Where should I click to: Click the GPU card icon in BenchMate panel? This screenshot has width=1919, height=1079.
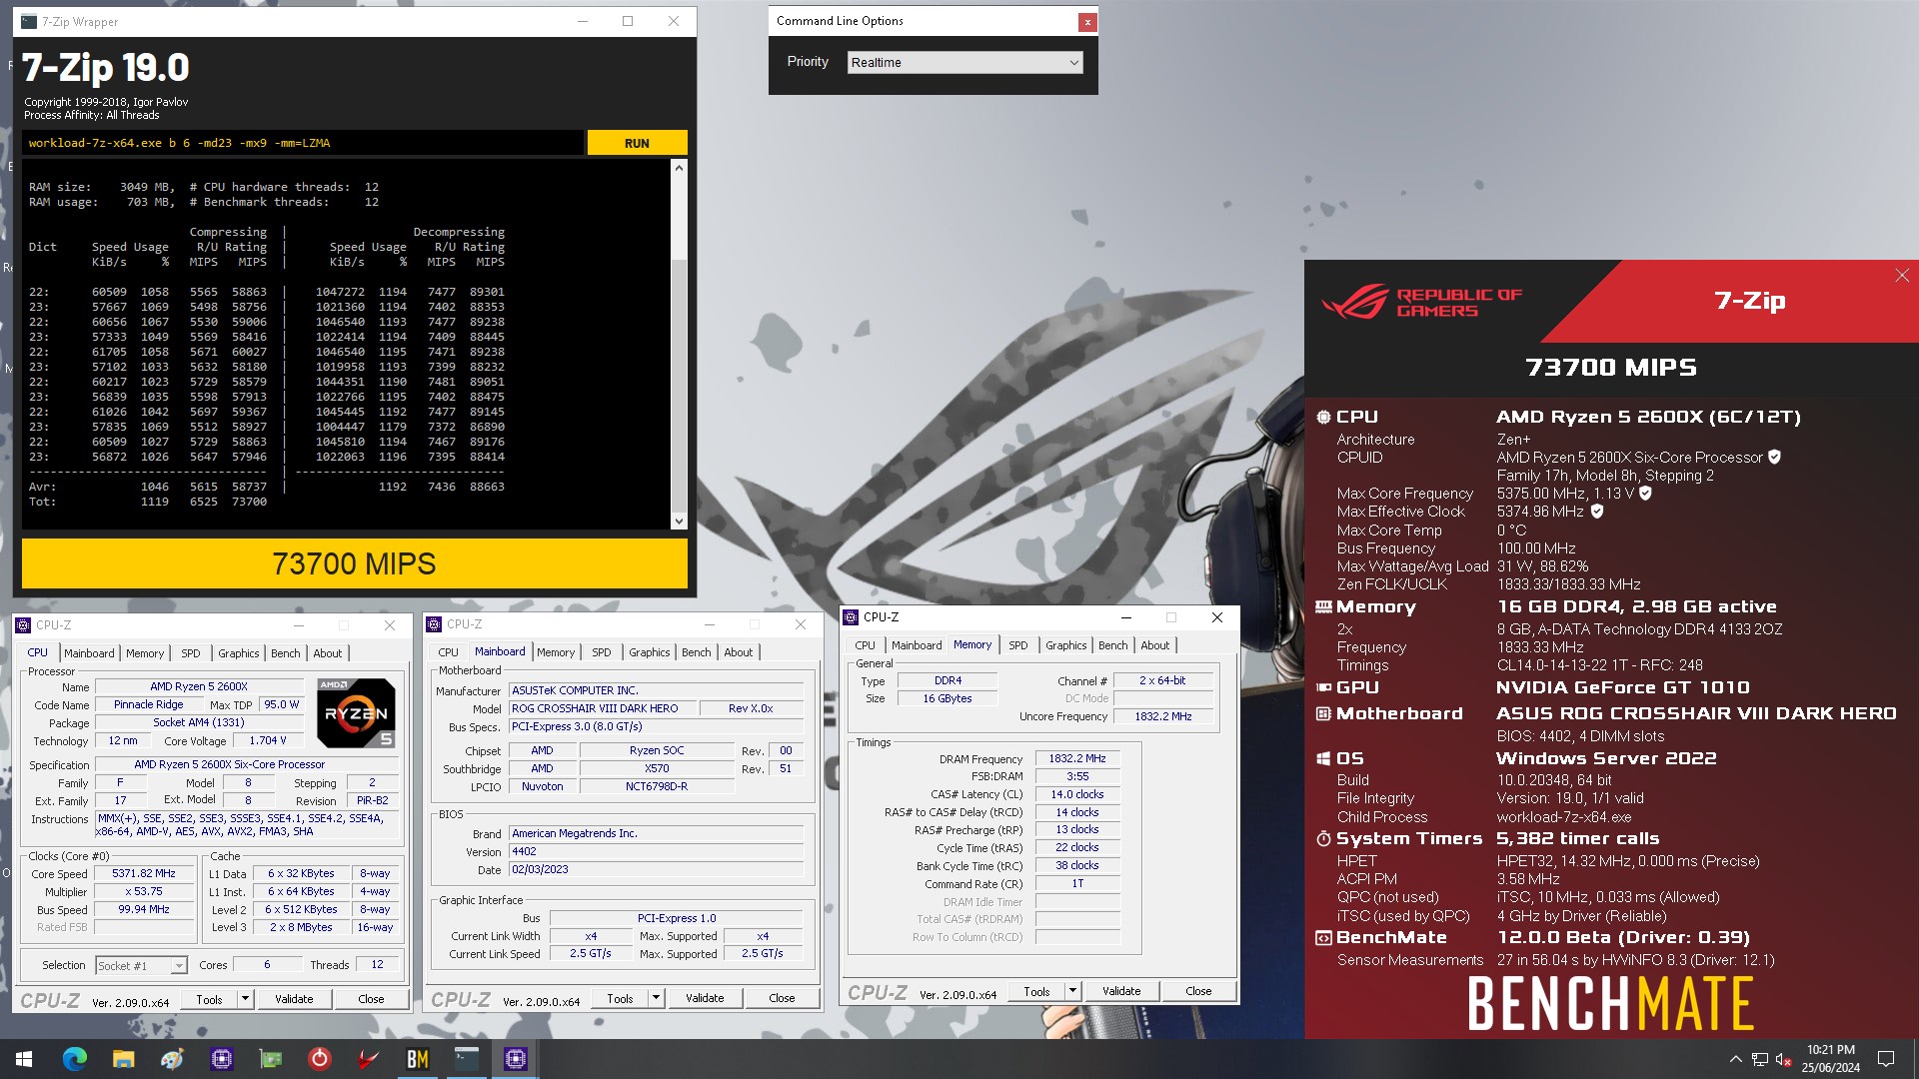coord(1323,688)
